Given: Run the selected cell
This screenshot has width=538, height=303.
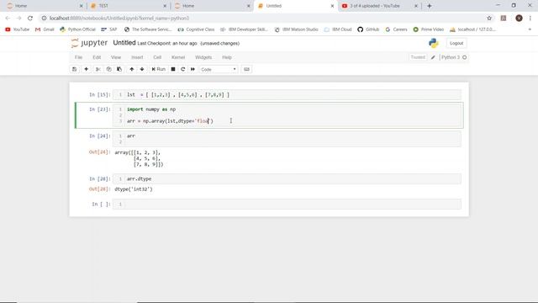Looking at the screenshot, I should [159, 69].
